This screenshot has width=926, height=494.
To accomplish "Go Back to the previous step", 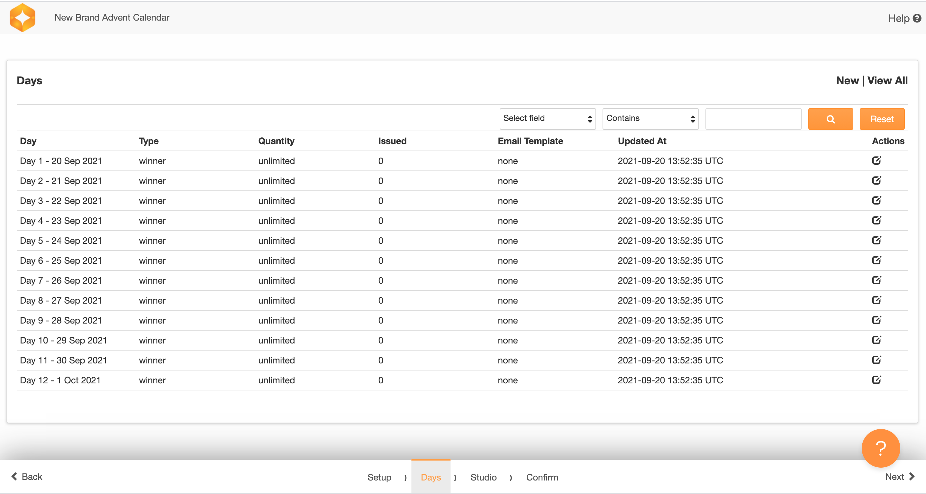I will coord(27,477).
